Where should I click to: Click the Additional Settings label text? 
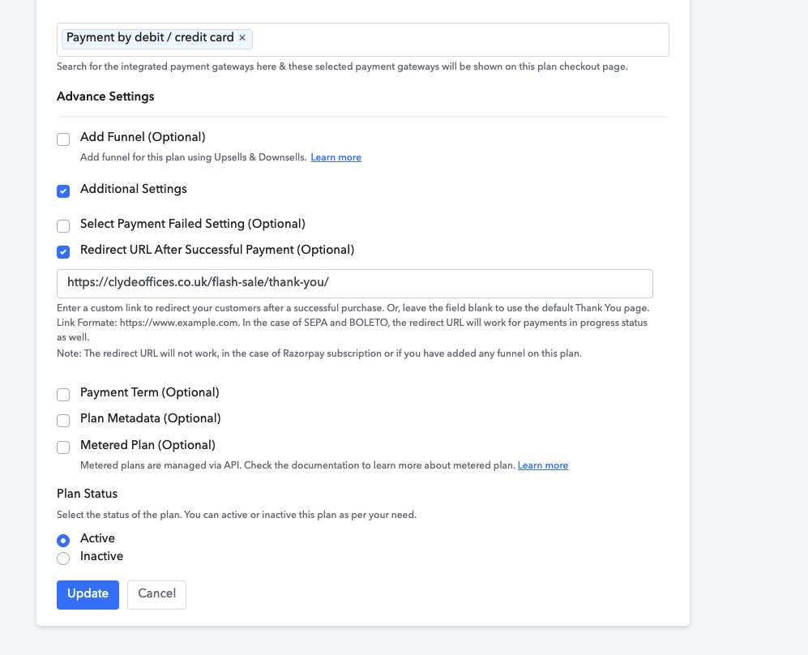[x=134, y=189]
